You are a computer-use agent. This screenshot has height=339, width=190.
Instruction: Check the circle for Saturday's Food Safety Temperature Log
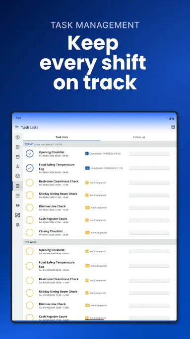[x=30, y=266]
